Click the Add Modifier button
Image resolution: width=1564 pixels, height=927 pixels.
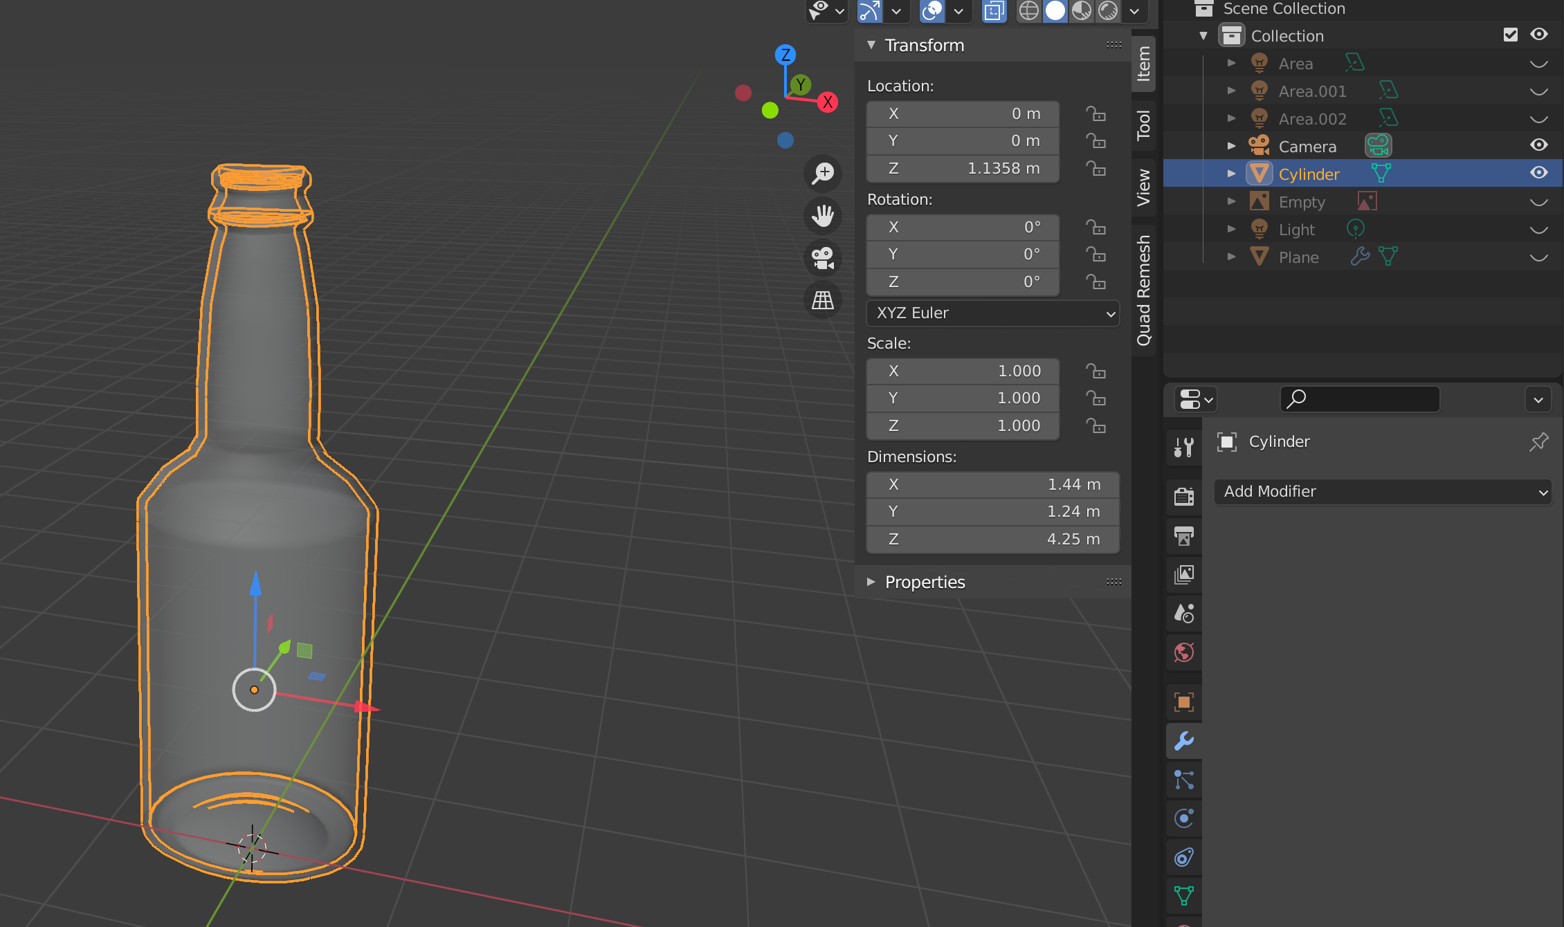(x=1383, y=492)
